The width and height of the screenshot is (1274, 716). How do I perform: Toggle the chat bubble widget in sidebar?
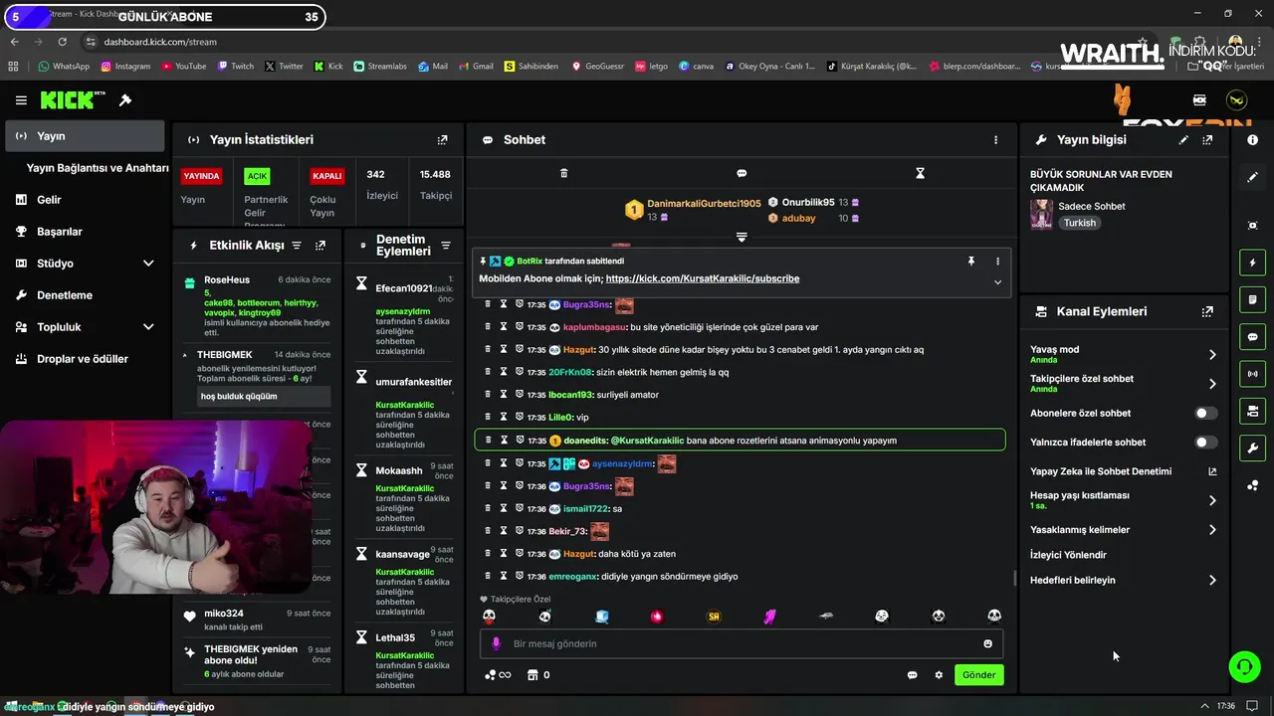click(1252, 337)
